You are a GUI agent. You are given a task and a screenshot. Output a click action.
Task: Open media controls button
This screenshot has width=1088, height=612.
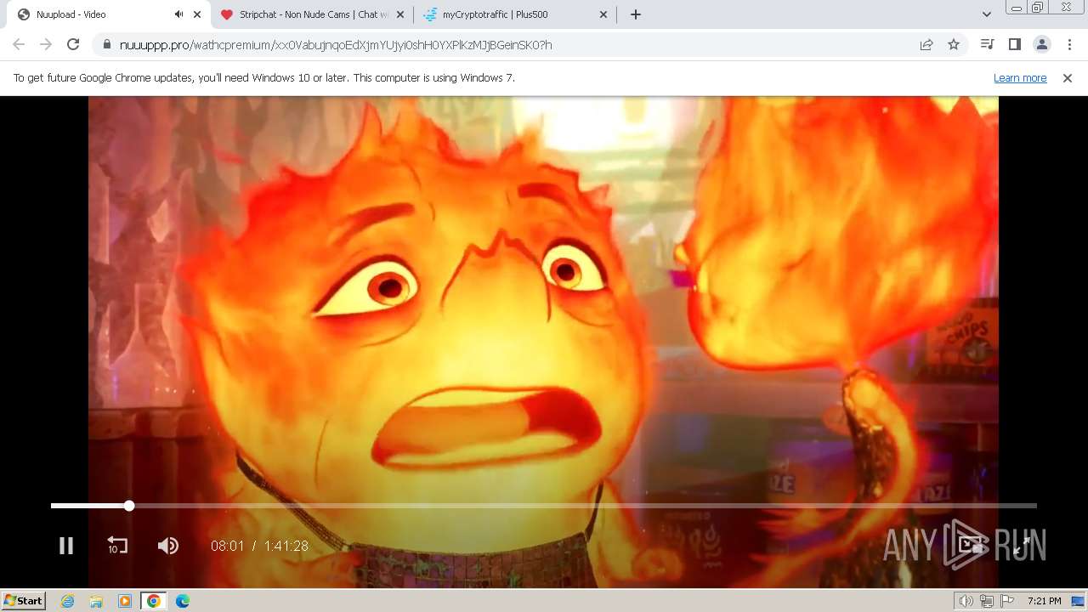pyautogui.click(x=987, y=44)
